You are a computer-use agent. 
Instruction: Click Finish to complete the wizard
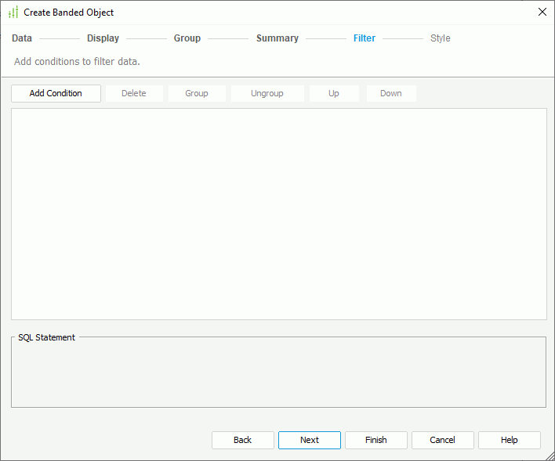click(x=376, y=440)
